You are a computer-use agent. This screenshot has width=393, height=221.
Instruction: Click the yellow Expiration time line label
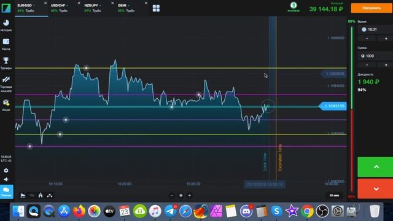(x=280, y=157)
